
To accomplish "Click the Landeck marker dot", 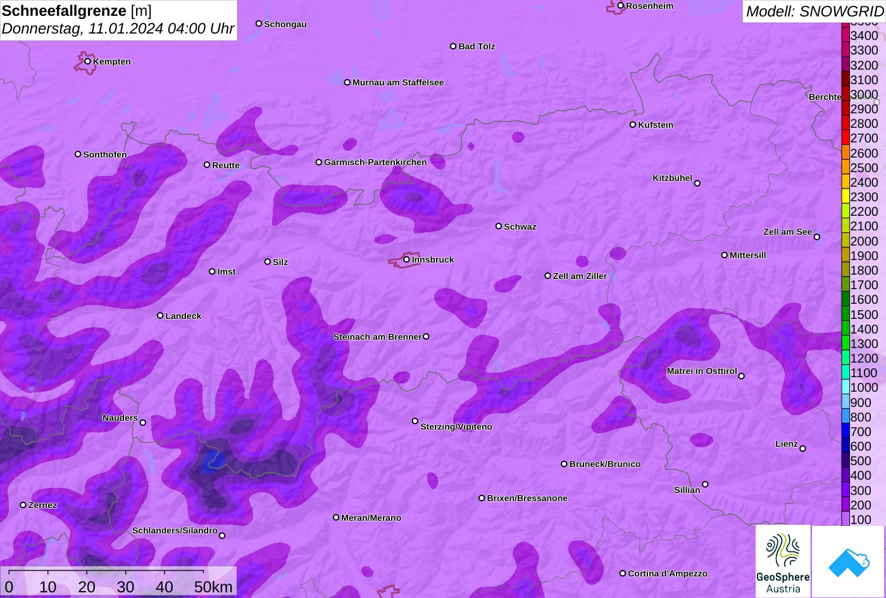I will click(x=160, y=315).
